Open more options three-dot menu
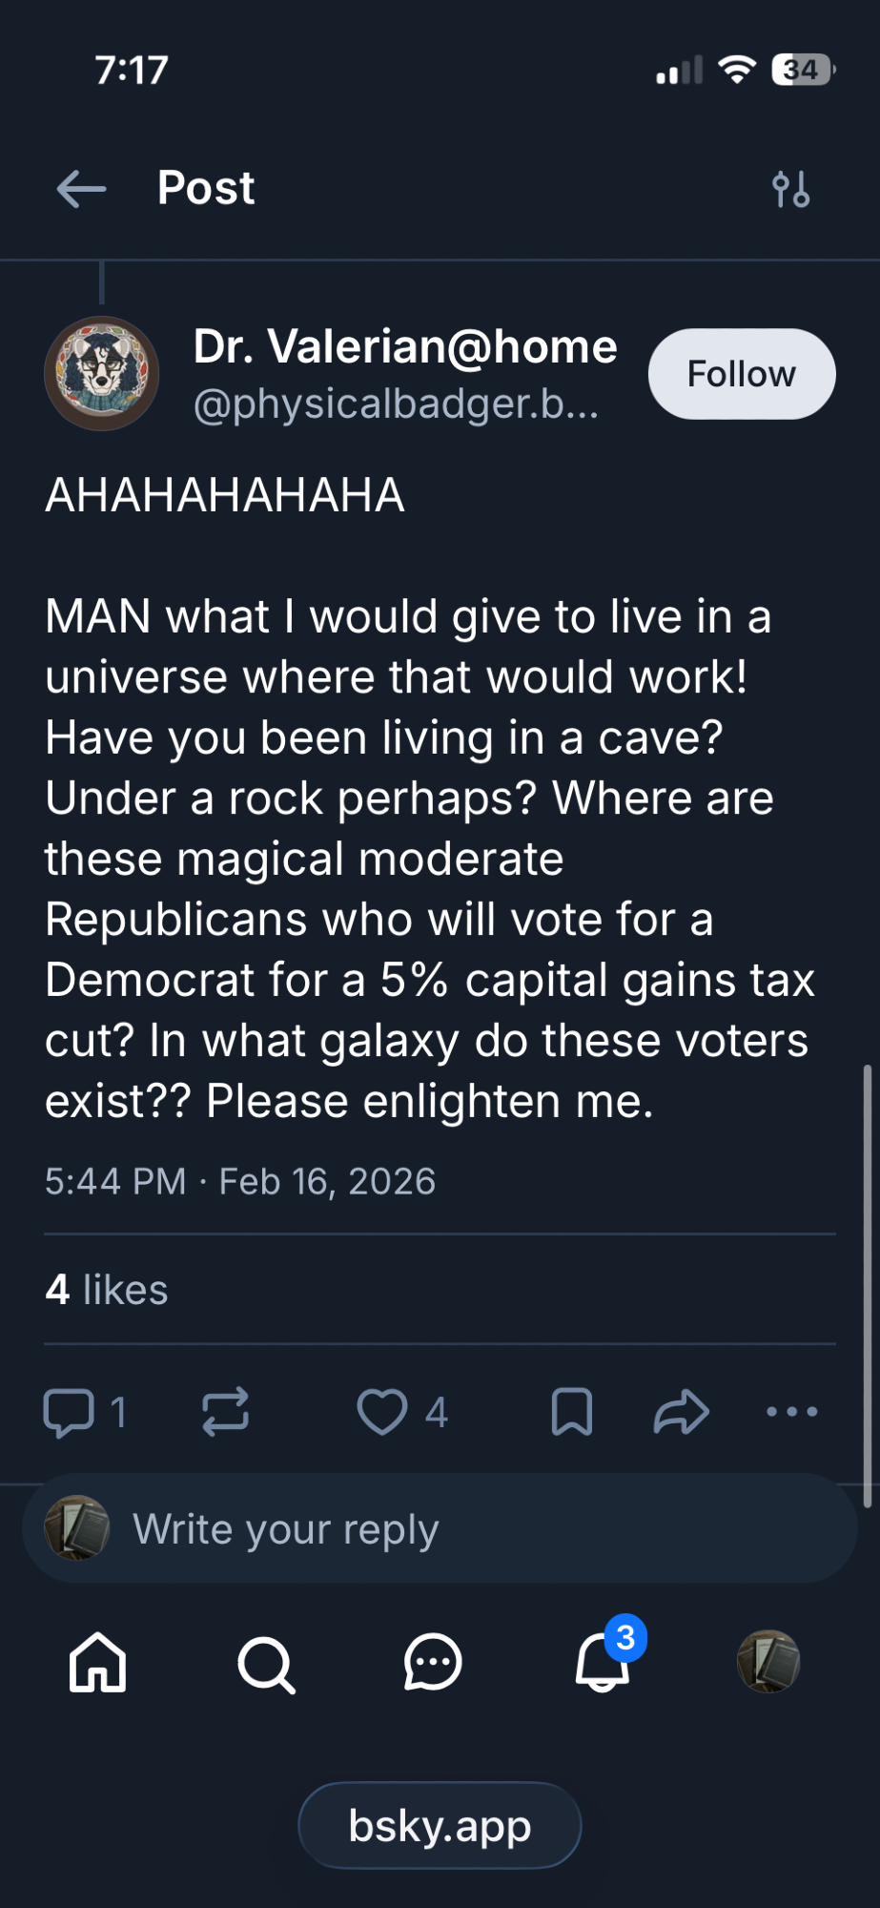The width and height of the screenshot is (880, 1908). [791, 1412]
